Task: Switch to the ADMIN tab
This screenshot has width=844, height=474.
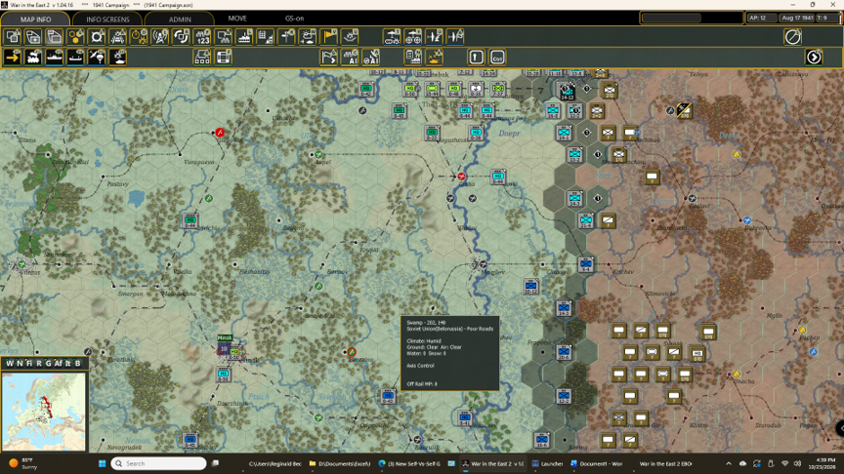Action: 180,19
